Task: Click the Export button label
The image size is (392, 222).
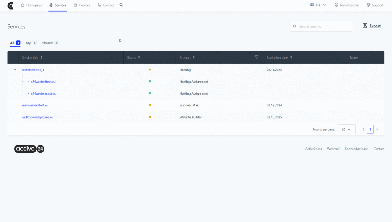Action: [375, 26]
